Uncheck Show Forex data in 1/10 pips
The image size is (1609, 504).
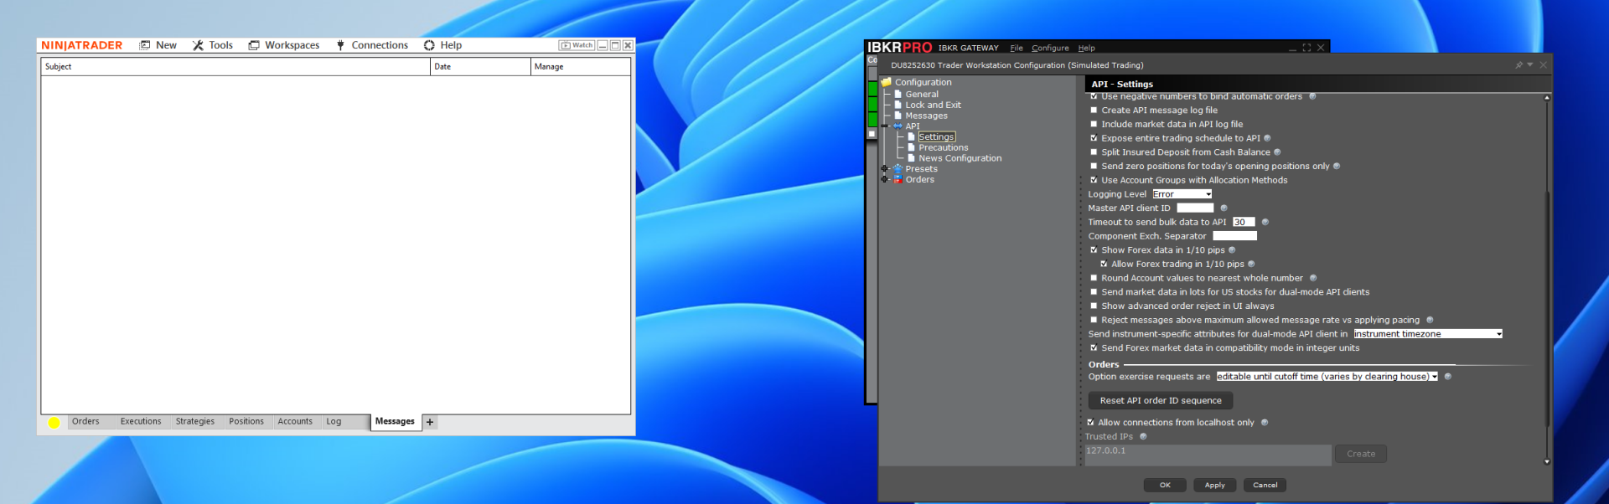1094,250
